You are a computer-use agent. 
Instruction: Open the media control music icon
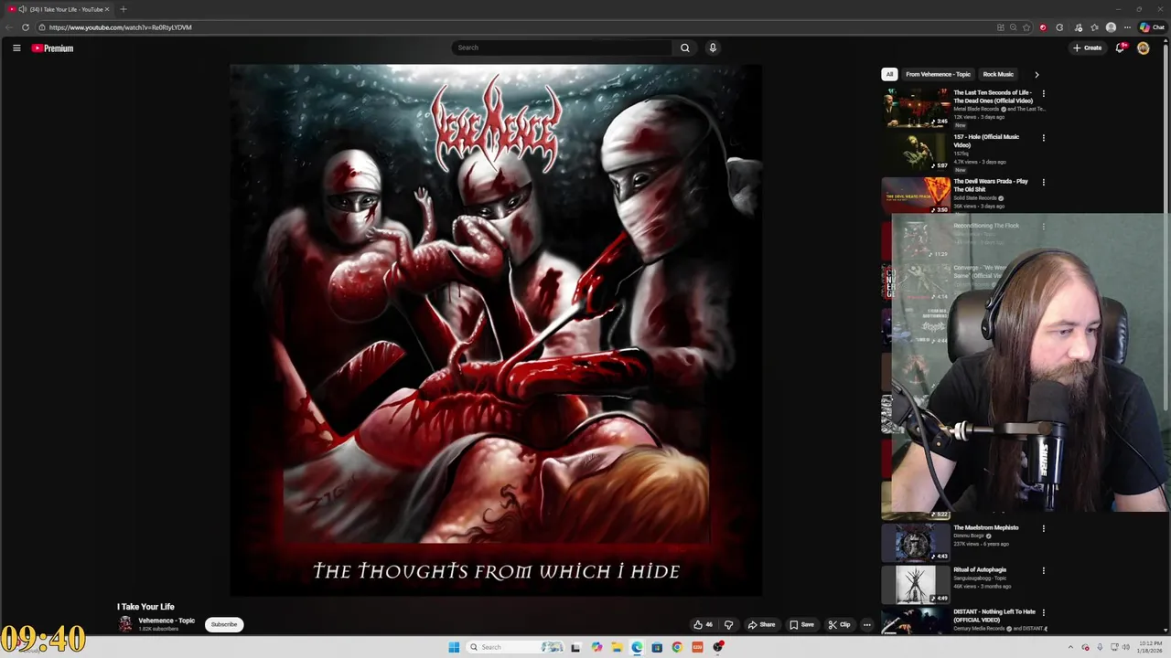tap(1079, 27)
